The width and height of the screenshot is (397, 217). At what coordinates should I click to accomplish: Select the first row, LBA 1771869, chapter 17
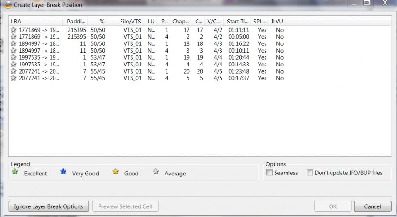pos(147,30)
